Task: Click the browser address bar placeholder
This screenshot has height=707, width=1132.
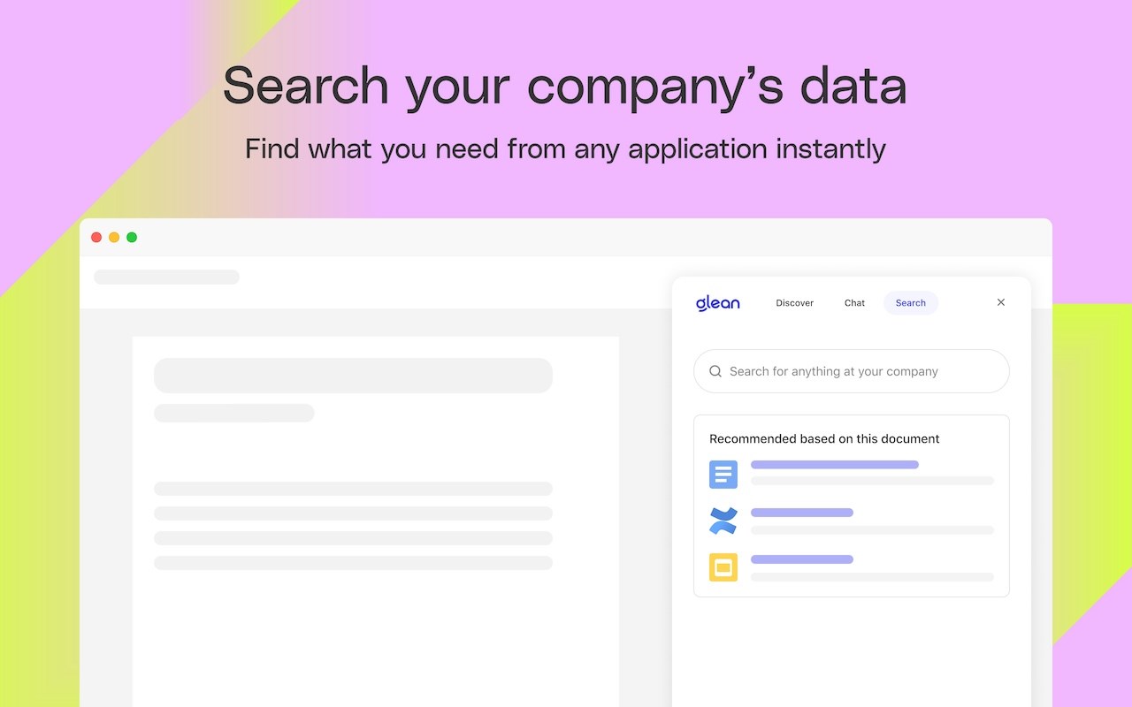Action: pos(166,277)
